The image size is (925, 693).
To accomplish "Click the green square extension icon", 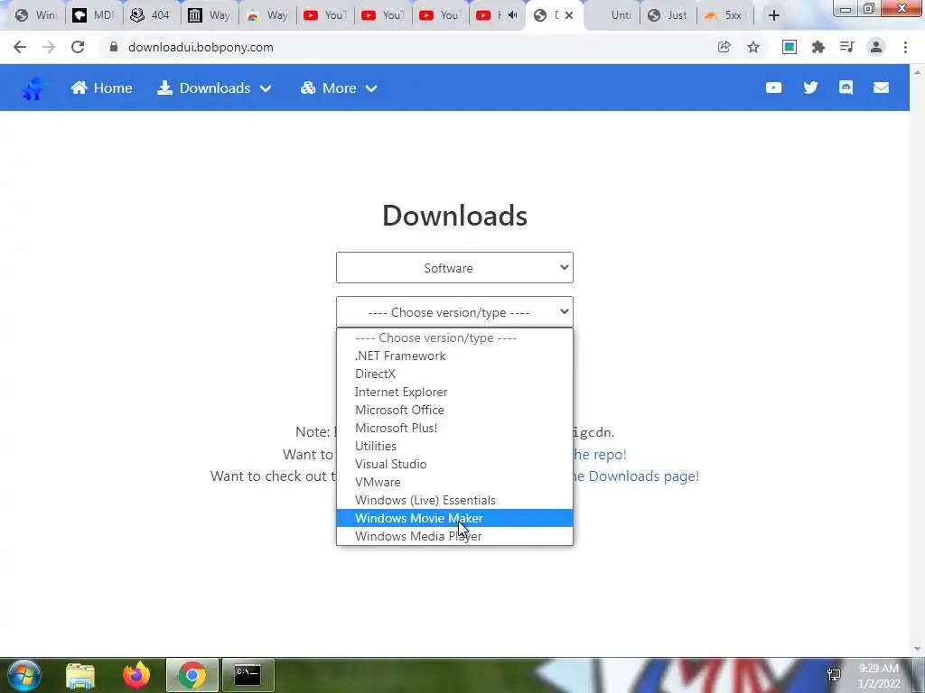I will click(x=790, y=47).
